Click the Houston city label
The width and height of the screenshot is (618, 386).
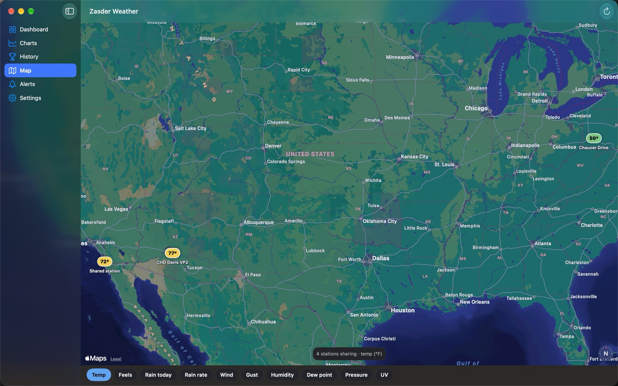click(x=402, y=310)
